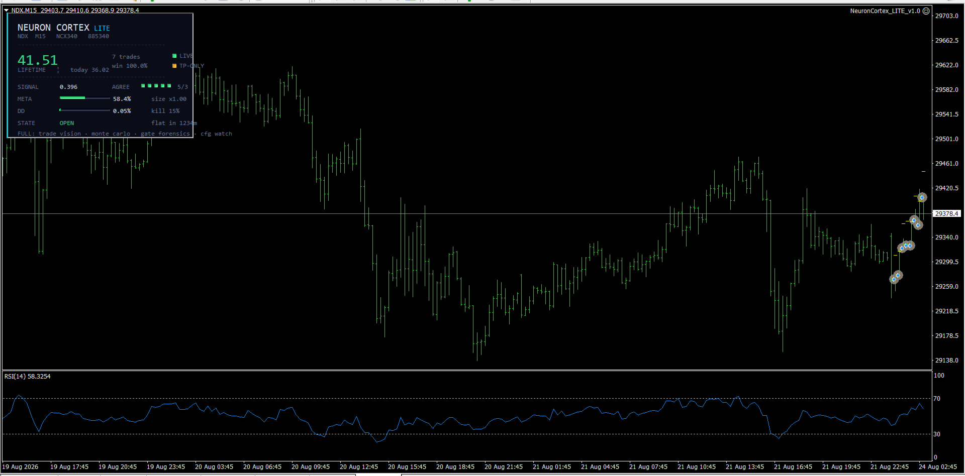The height and width of the screenshot is (476, 965).
Task: Click the 41.51 lifetime profit value
Action: [x=38, y=60]
